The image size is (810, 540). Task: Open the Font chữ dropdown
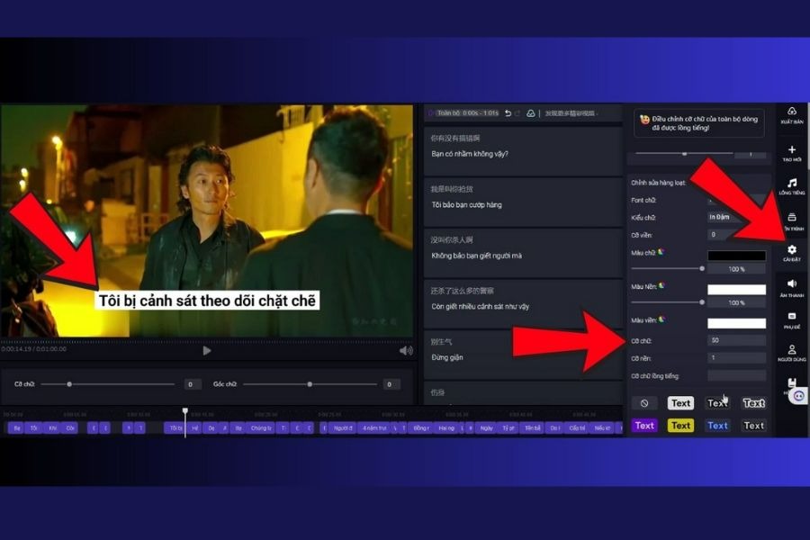click(x=735, y=200)
